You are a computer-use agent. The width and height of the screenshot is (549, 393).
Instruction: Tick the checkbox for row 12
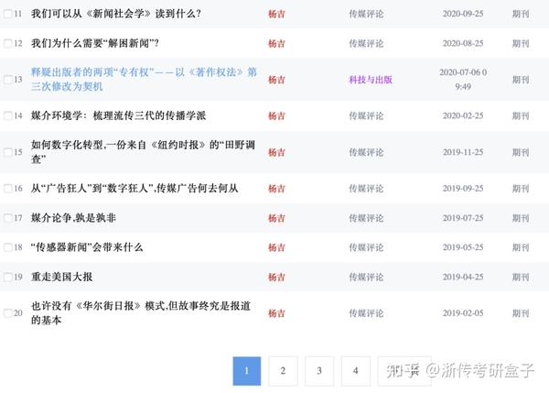coord(7,43)
